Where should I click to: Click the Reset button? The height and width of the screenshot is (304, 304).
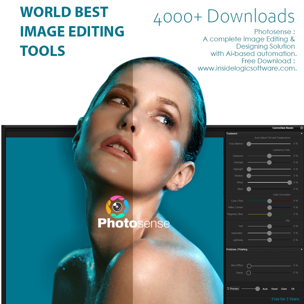point(274,289)
